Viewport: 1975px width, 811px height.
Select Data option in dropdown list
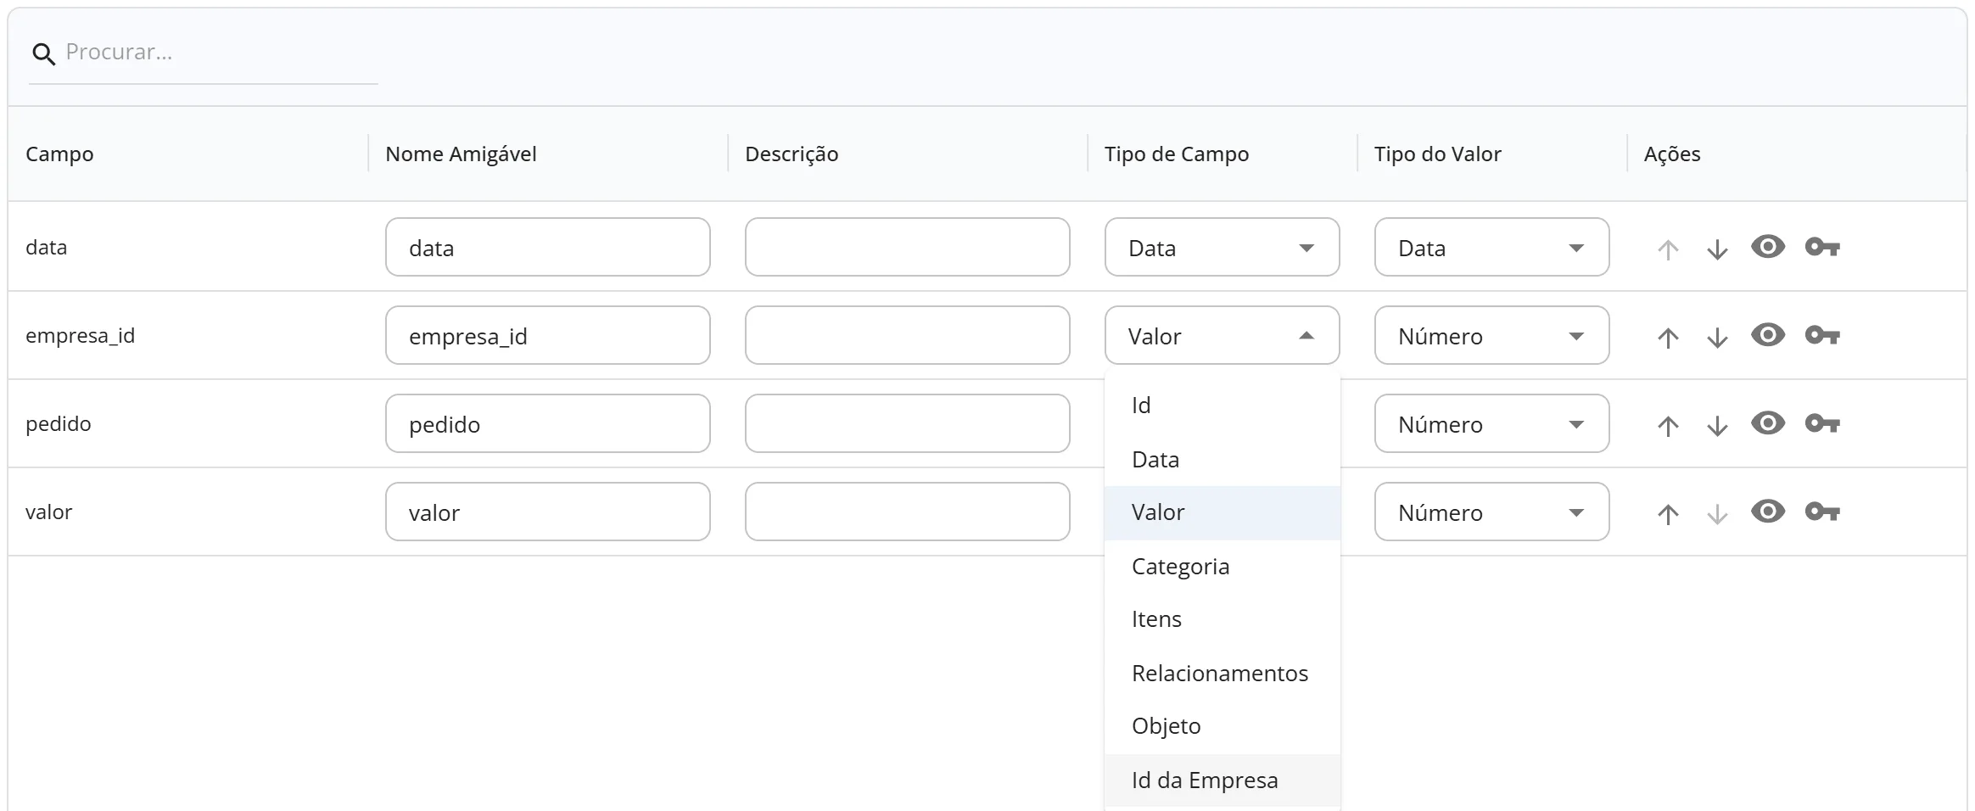click(x=1222, y=460)
